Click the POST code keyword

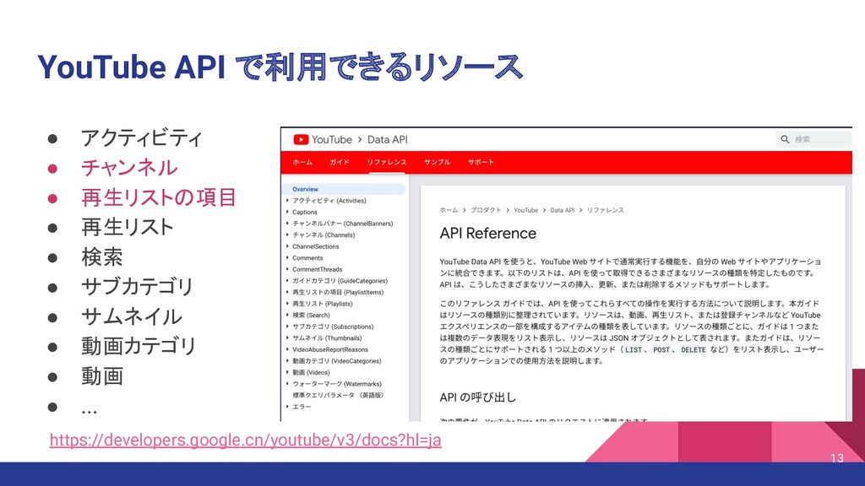coord(661,350)
